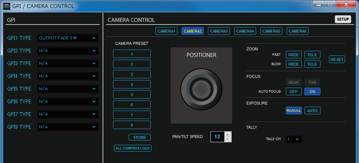Zoom SLOW WIDE
This screenshot has height=163, width=359.
[x=293, y=64]
